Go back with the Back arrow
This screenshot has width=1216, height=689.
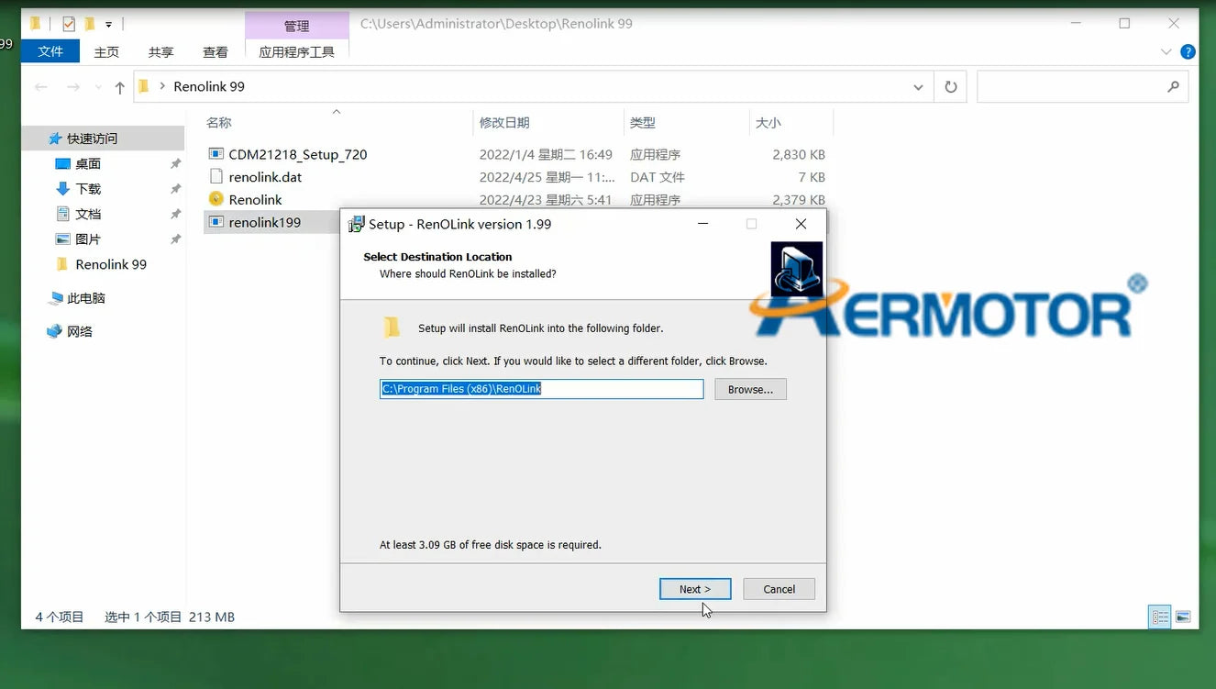click(x=40, y=87)
